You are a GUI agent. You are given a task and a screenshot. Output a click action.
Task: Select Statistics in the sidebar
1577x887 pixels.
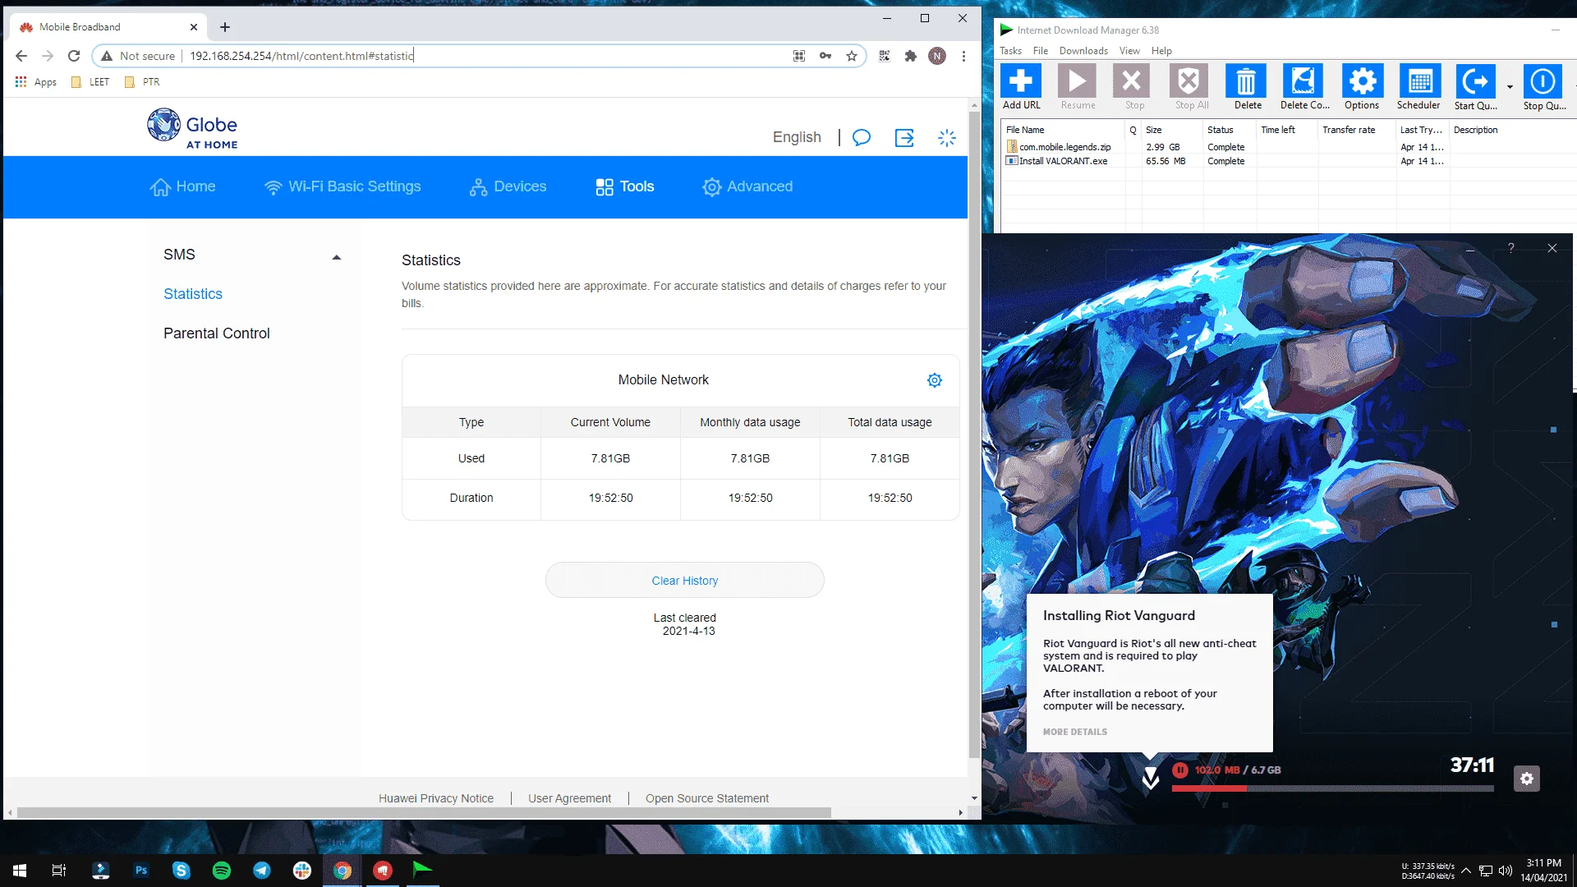[x=193, y=294]
